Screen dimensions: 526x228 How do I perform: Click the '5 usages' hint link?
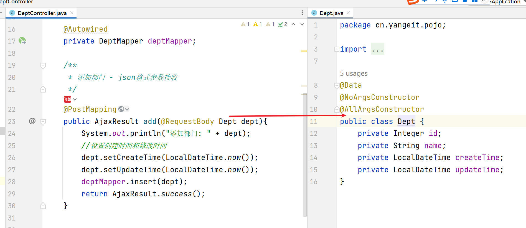pos(354,74)
